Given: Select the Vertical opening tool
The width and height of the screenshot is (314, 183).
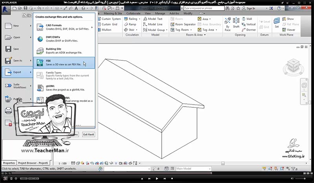Looking at the screenshot, I should [248, 24].
